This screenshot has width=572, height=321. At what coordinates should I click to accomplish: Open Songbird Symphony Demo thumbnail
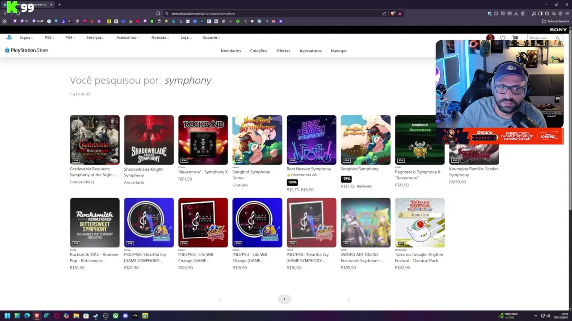pyautogui.click(x=257, y=140)
